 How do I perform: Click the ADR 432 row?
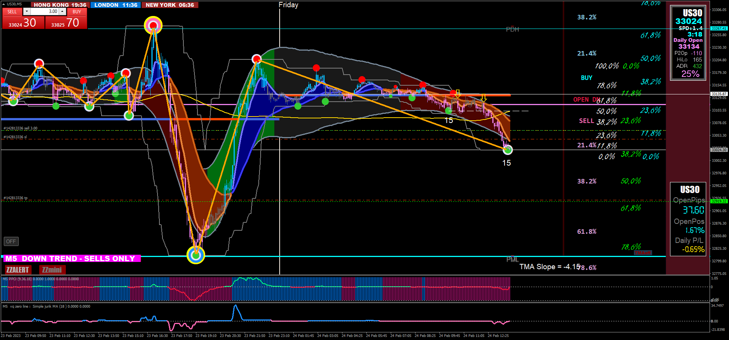[x=689, y=66]
